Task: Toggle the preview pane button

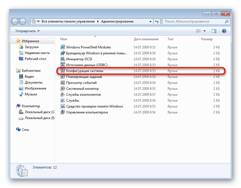Action: click(x=214, y=31)
